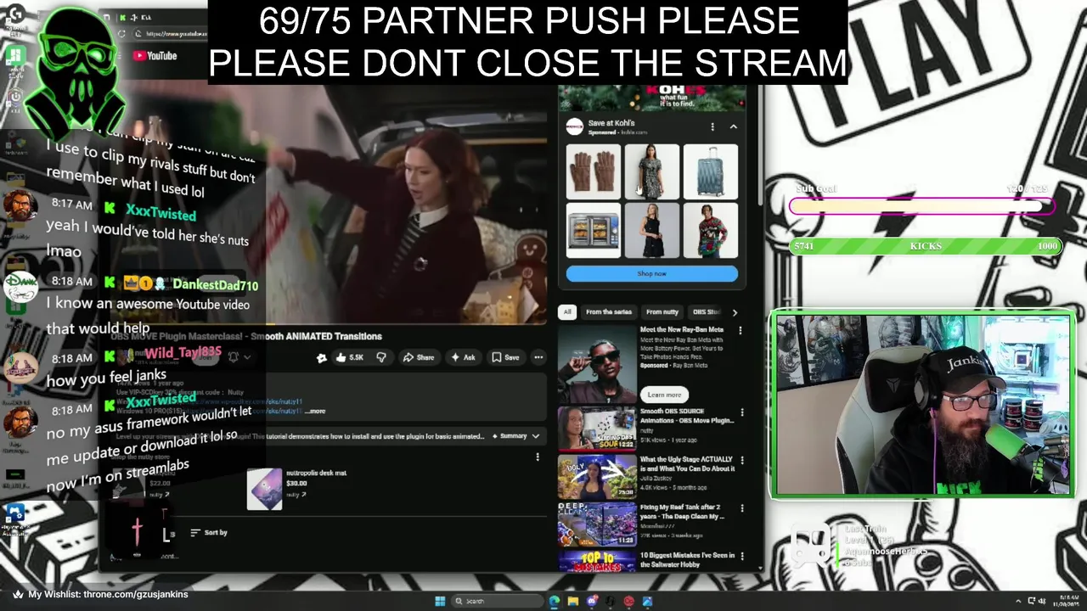The width and height of the screenshot is (1087, 611).
Task: Click the notification bell for the channel
Action: pos(234,357)
